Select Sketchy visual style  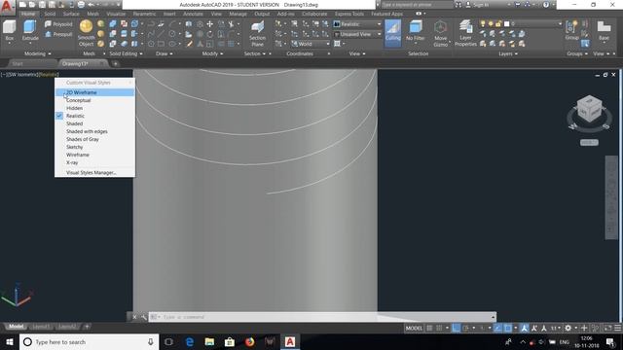pos(95,147)
